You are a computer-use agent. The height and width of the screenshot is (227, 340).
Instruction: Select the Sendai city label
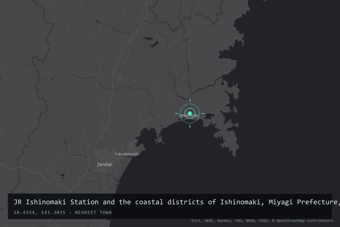(105, 164)
